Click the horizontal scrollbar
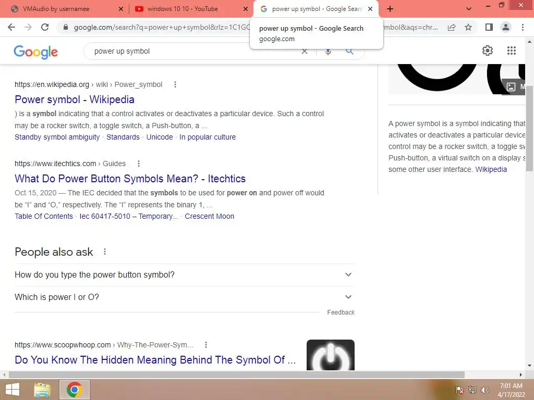534x400 pixels. click(237, 374)
